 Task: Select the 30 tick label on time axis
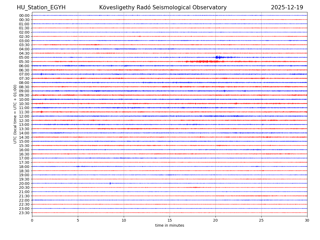(307, 220)
